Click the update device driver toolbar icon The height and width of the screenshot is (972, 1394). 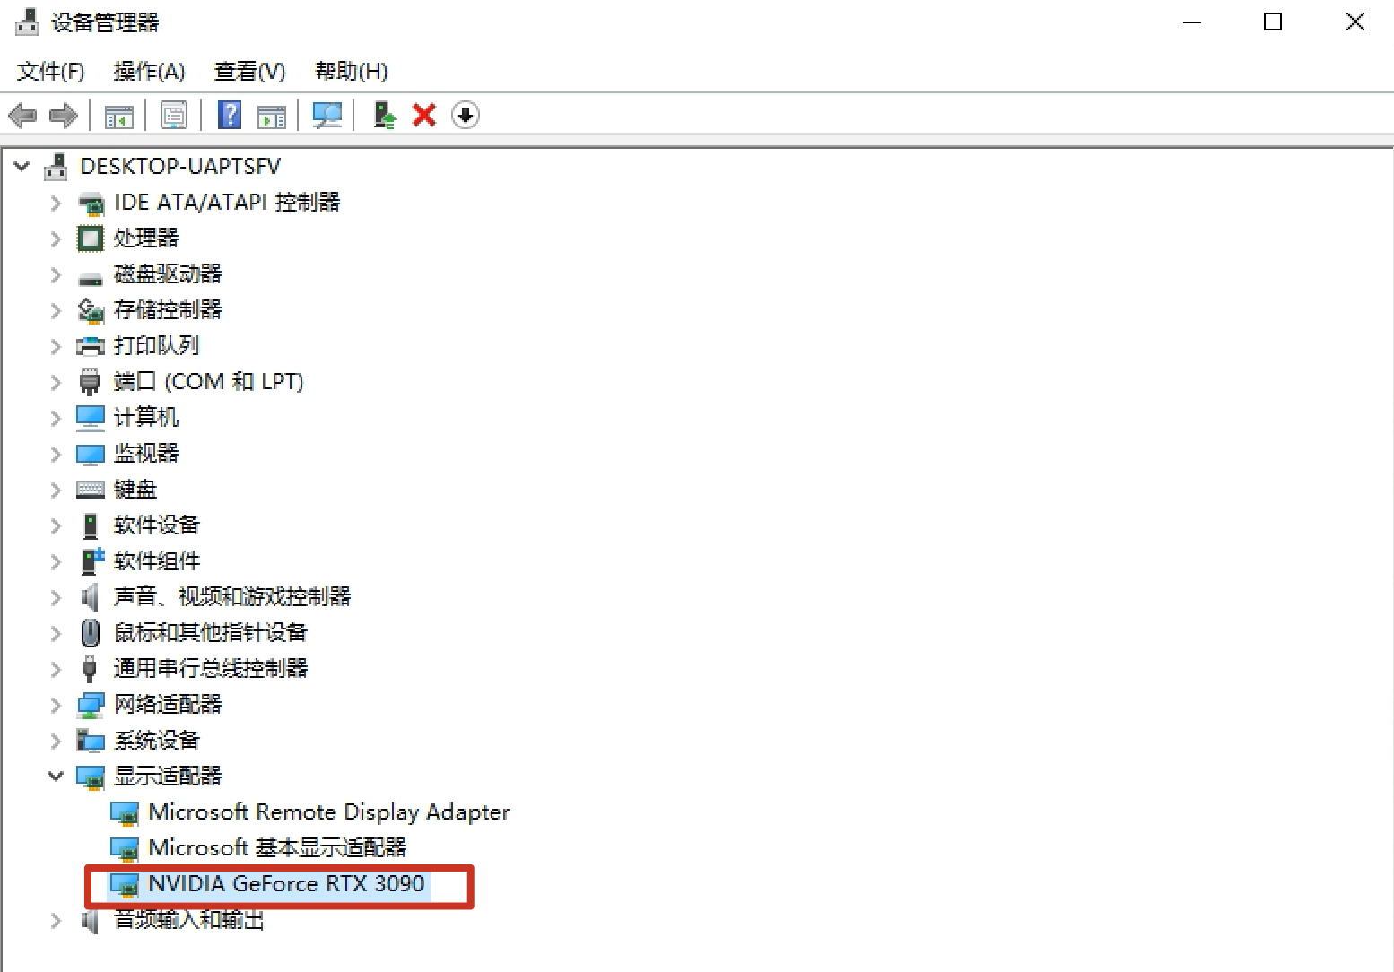[x=385, y=116]
